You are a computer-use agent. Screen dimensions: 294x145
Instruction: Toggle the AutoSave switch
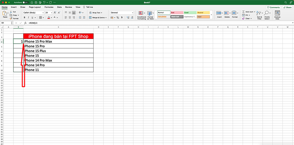pos(25,2)
